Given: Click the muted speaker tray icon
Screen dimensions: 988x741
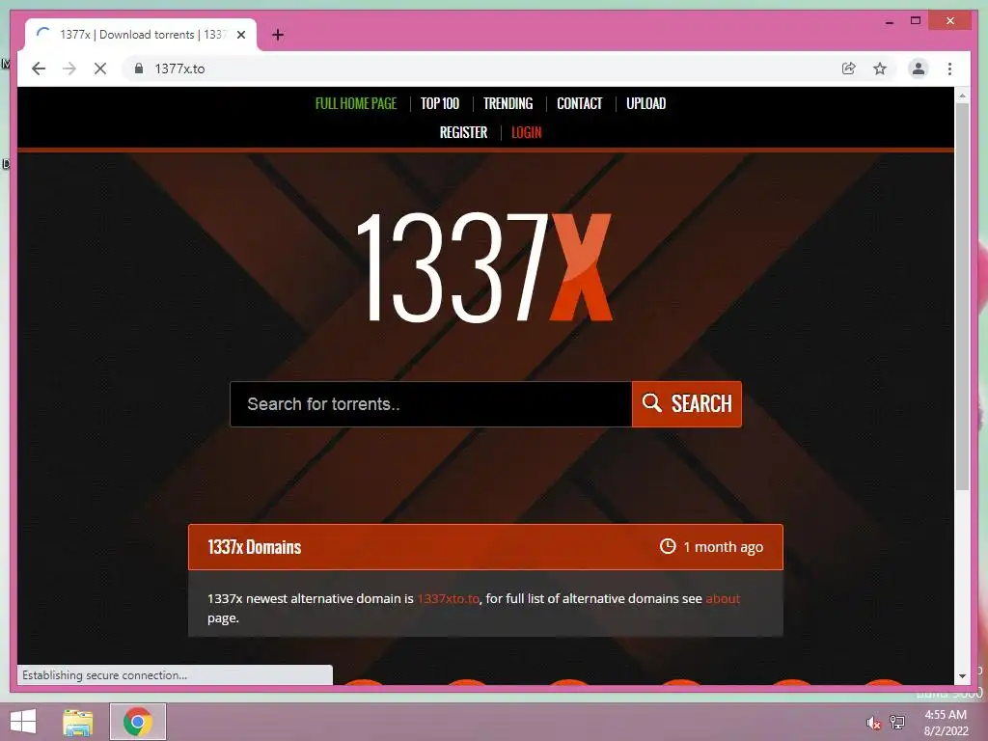Looking at the screenshot, I should [x=873, y=722].
